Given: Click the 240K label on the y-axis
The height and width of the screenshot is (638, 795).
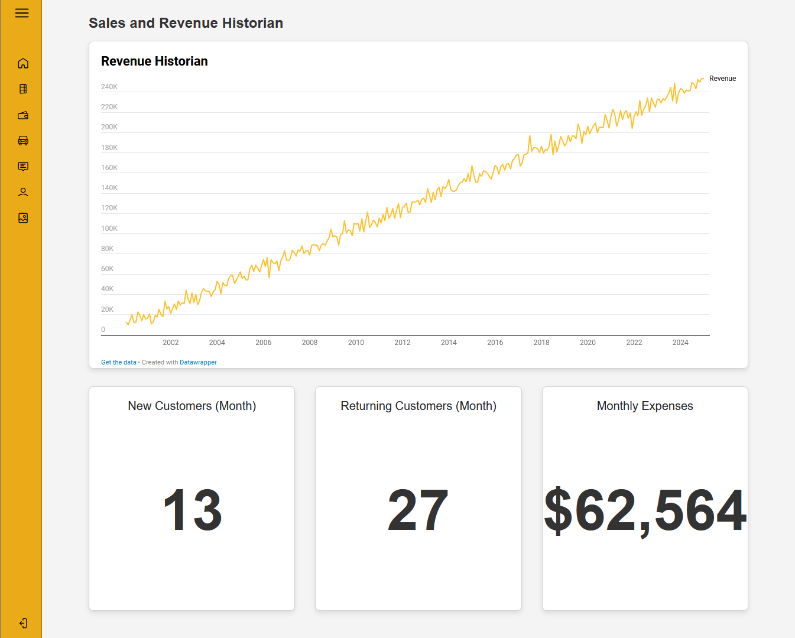Looking at the screenshot, I should [x=109, y=87].
